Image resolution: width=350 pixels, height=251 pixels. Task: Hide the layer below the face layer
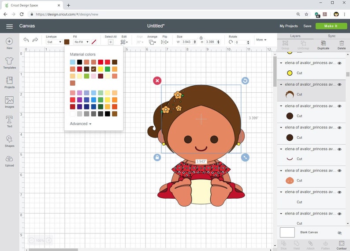pyautogui.click(x=339, y=192)
